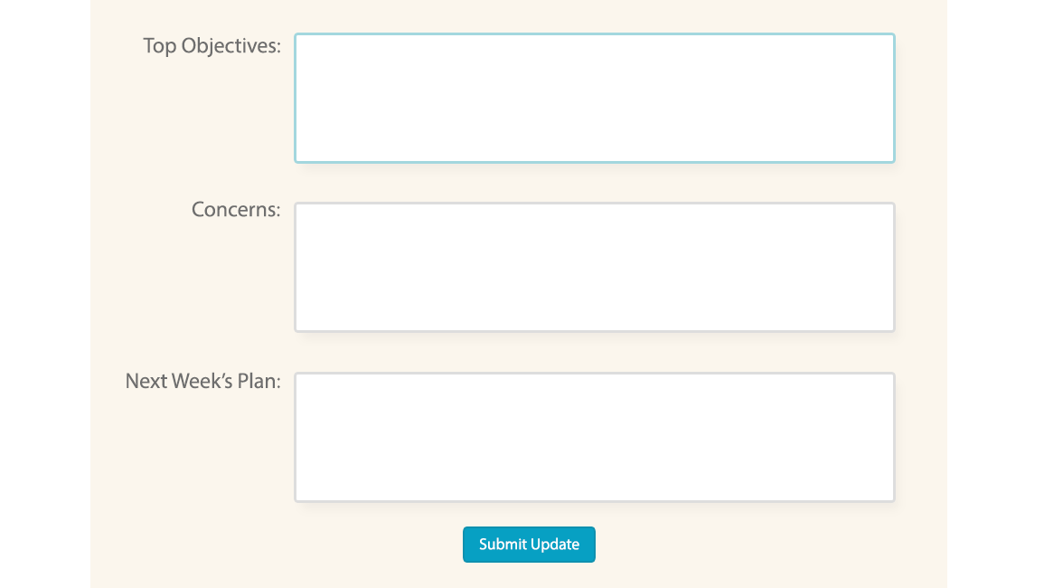Viewport: 1044px width, 588px height.
Task: Click the objectives entry box
Action: 594,98
